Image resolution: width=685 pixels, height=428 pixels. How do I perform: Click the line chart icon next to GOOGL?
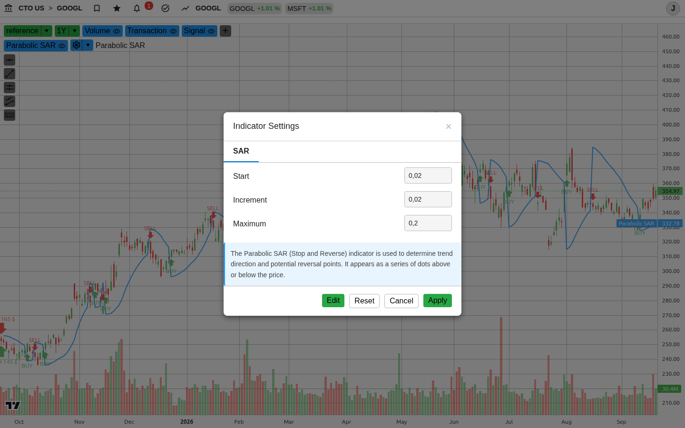coord(185,8)
